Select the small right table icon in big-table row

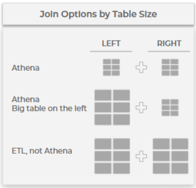coord(170,108)
